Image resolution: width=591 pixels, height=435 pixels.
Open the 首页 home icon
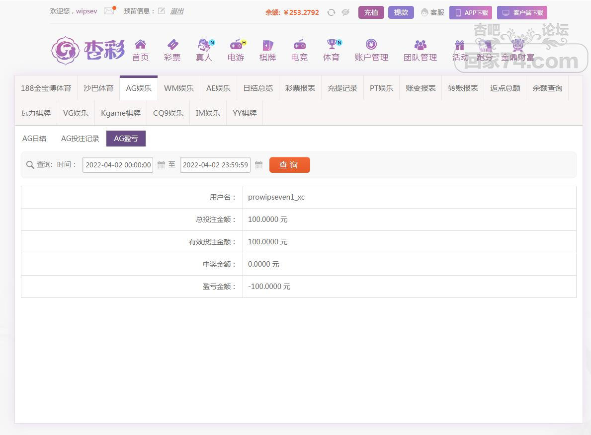[140, 45]
